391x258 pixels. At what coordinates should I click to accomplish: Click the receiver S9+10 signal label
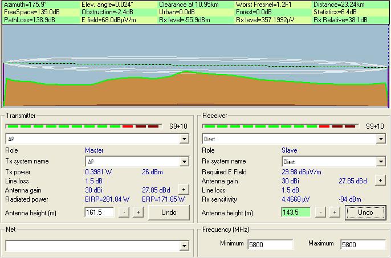[375, 126]
